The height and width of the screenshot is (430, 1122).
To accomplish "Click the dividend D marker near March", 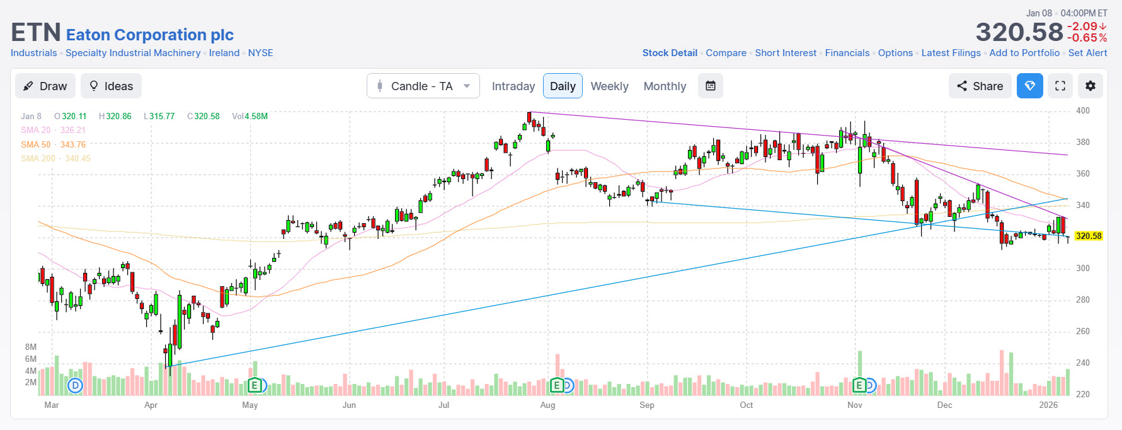I will 76,385.
